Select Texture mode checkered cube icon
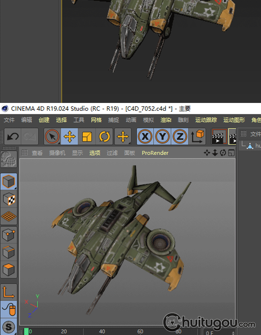The height and width of the screenshot is (335, 261). click(9, 199)
